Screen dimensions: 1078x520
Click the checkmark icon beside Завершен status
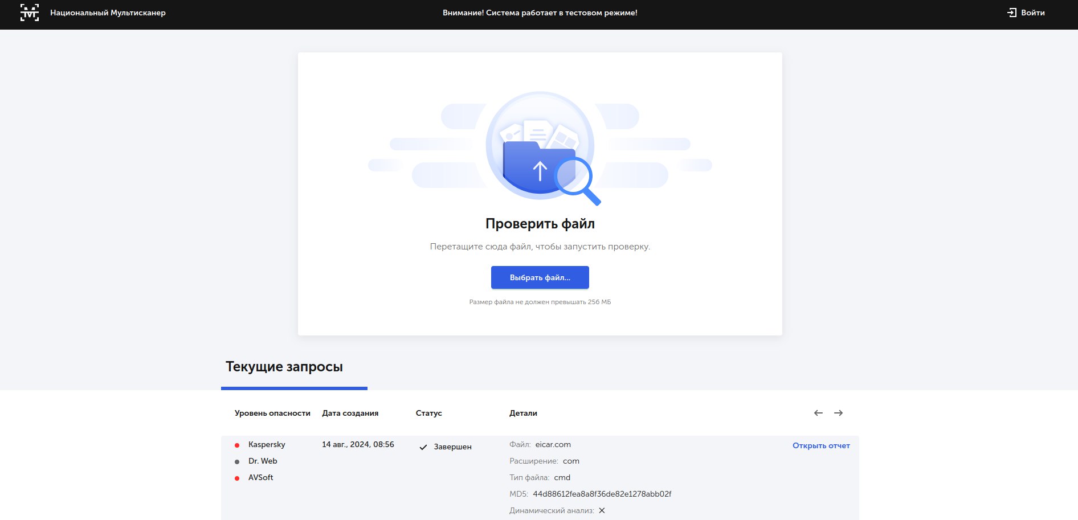(423, 447)
